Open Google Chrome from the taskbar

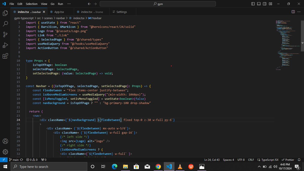(158, 167)
